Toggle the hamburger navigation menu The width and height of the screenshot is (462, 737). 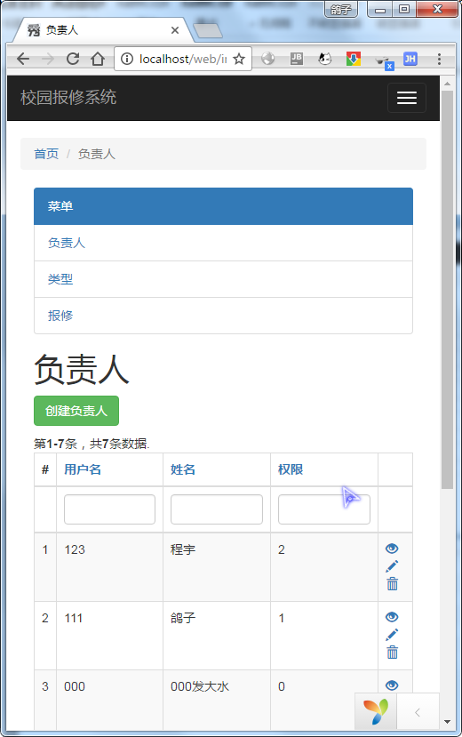point(407,98)
